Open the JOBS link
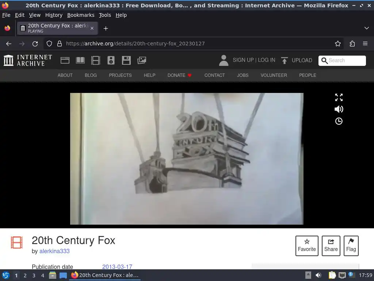This screenshot has width=374, height=281. [243, 75]
